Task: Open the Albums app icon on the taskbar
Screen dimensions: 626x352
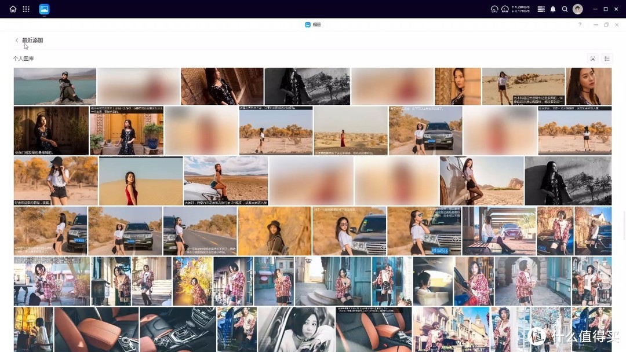Action: (43, 9)
